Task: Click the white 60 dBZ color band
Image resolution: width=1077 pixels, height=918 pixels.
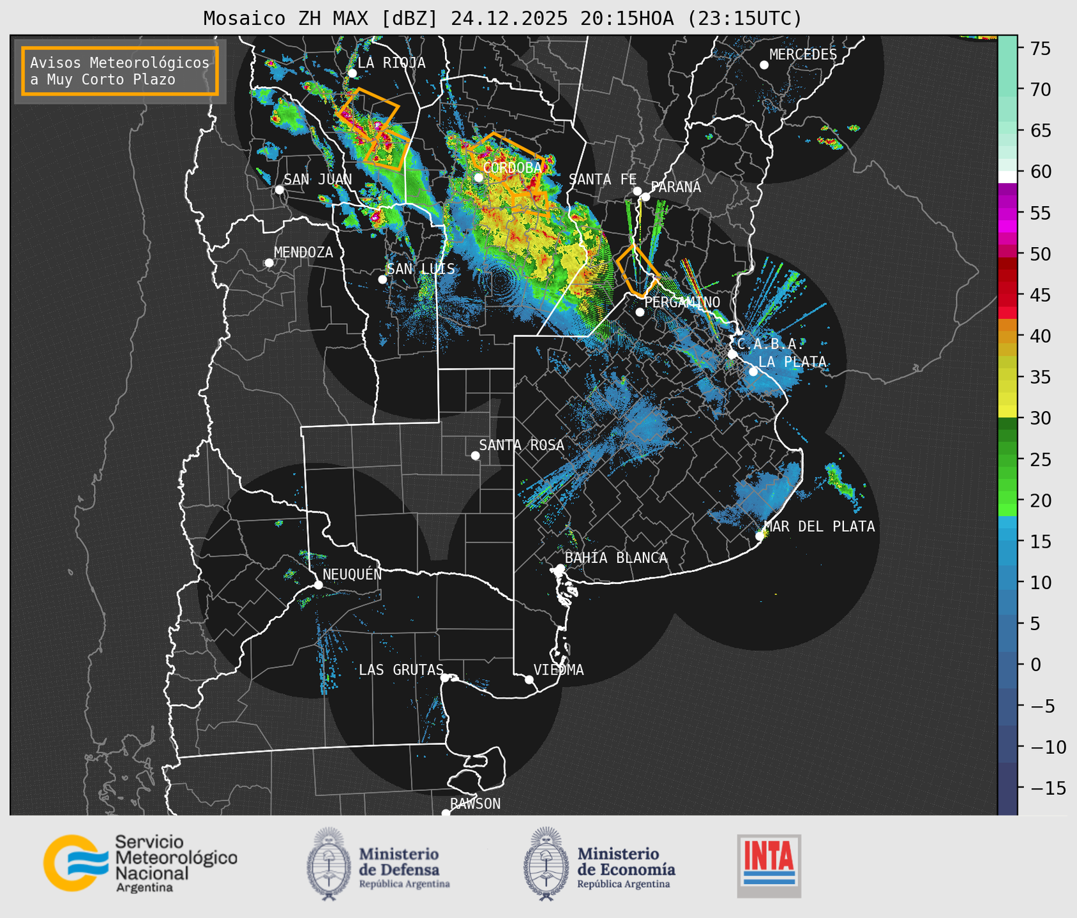Action: click(1007, 176)
